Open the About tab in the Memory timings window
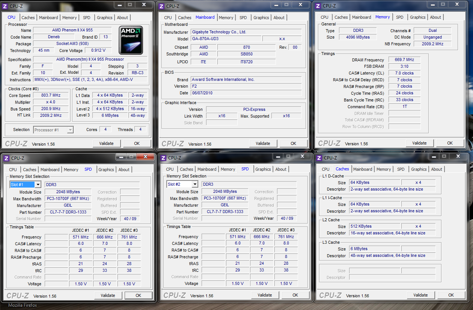Image resolution: width=473 pixels, height=310 pixels. tap(435, 17)
